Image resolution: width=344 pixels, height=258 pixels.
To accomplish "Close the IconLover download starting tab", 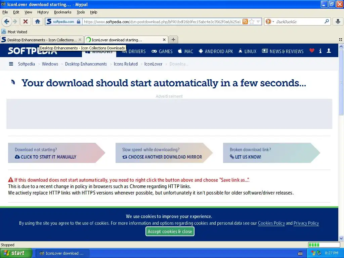I will coord(164,40).
